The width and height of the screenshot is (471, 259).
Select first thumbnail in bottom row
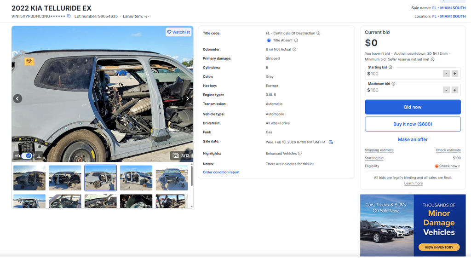click(29, 201)
